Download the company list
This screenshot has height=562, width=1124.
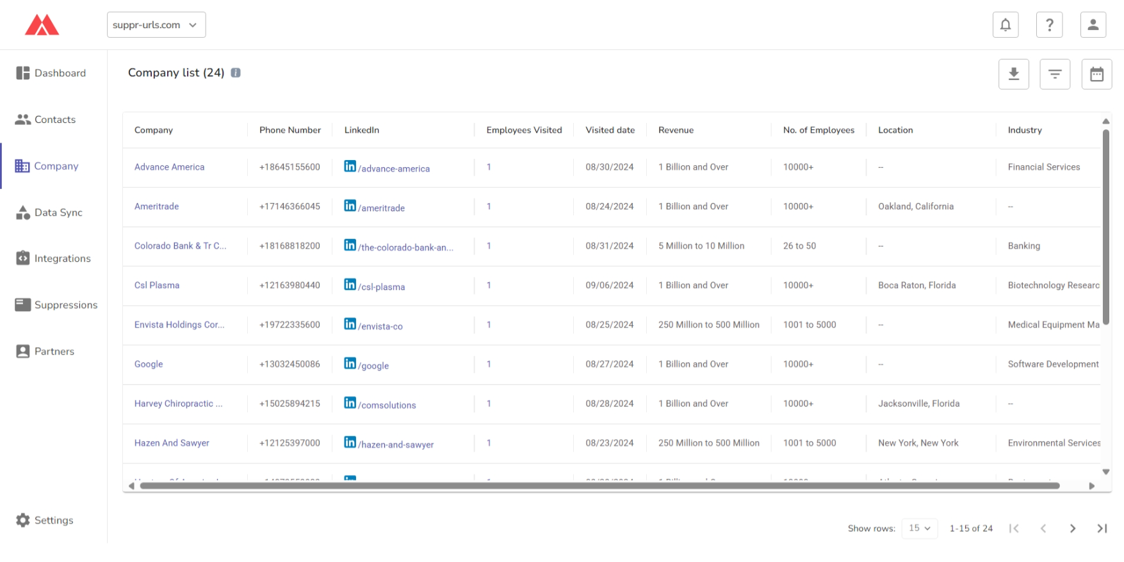tap(1014, 74)
